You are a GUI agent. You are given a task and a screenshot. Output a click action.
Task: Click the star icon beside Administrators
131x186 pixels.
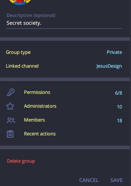click(x=10, y=106)
